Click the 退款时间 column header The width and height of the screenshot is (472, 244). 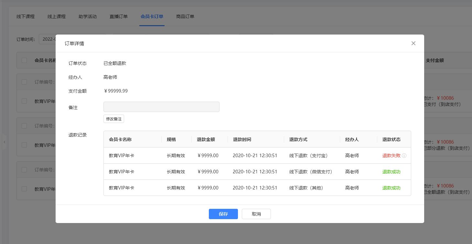(242, 139)
